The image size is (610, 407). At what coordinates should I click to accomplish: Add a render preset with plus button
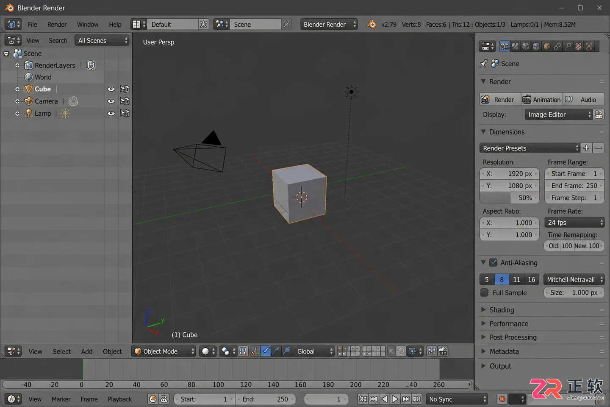pyautogui.click(x=586, y=148)
